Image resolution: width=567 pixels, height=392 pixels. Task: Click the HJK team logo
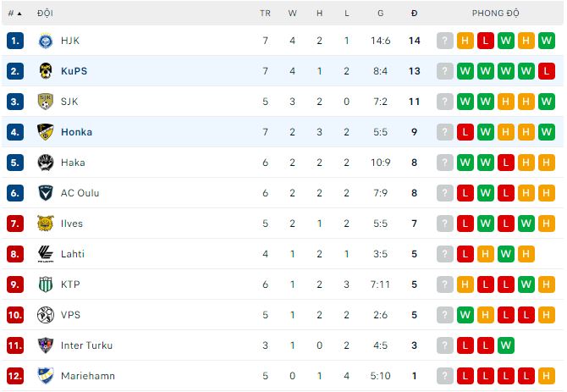(x=46, y=41)
